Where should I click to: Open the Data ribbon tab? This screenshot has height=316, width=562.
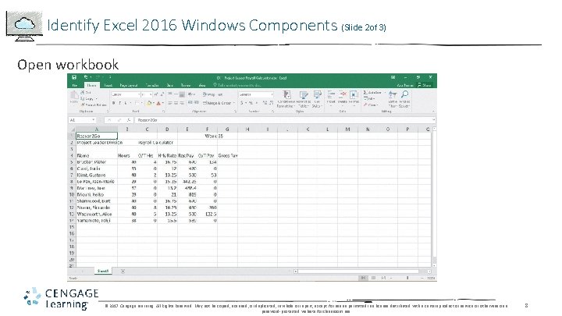(x=170, y=85)
